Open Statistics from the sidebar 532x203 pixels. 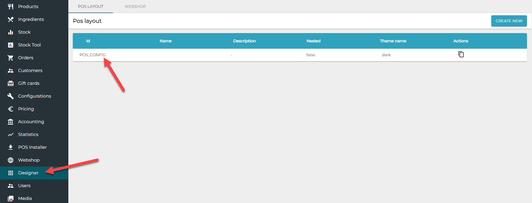click(28, 134)
